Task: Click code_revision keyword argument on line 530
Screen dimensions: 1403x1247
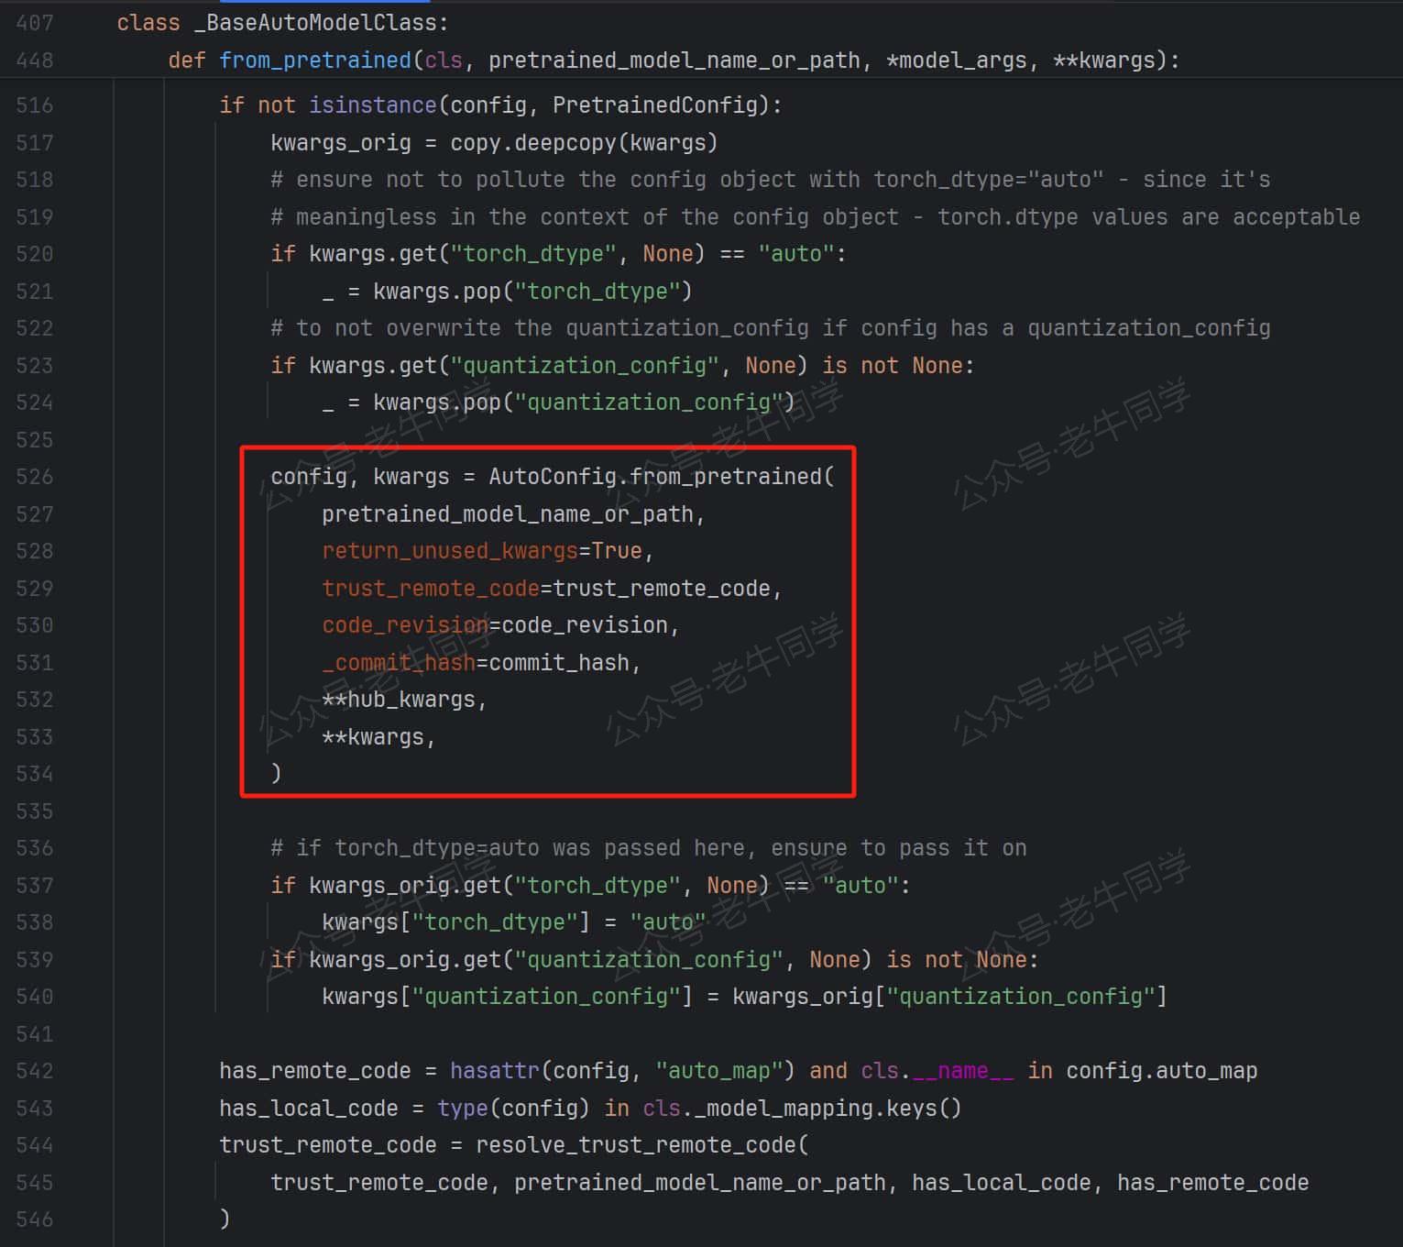Action: pos(405,625)
